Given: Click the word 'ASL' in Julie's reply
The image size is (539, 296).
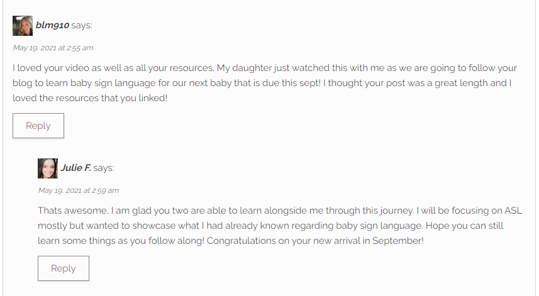Looking at the screenshot, I should coord(513,211).
